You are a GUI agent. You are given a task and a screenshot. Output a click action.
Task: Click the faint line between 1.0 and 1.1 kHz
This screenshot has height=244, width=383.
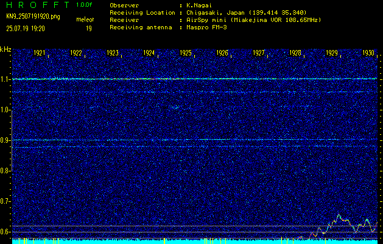coord(195,92)
